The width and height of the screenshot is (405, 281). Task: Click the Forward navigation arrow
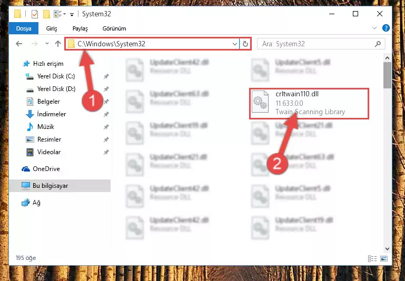tap(35, 44)
